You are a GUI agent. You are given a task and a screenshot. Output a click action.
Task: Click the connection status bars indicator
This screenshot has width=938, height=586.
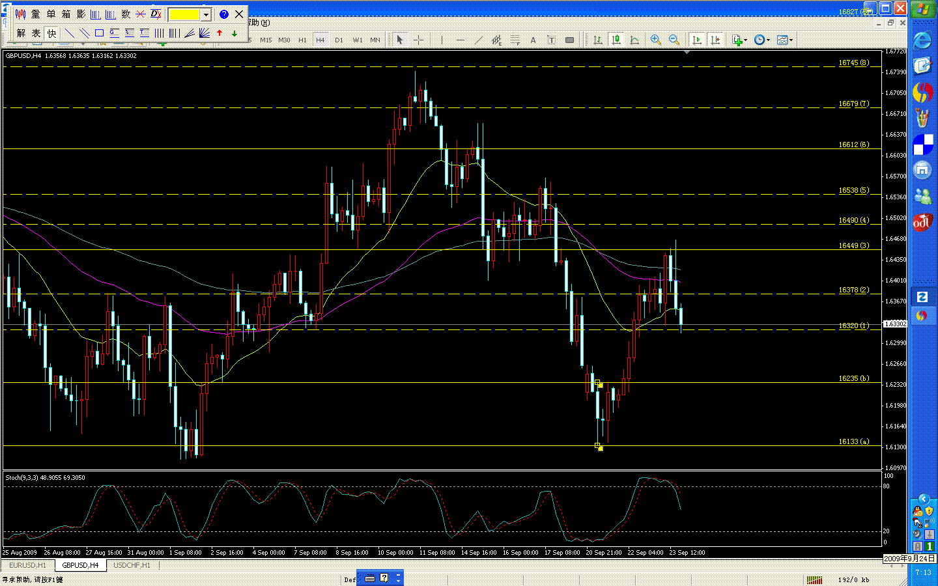[814, 579]
